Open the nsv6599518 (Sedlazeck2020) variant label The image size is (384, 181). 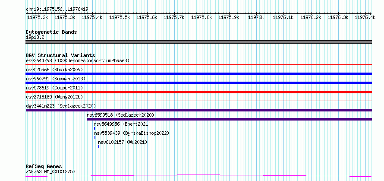[120, 115]
